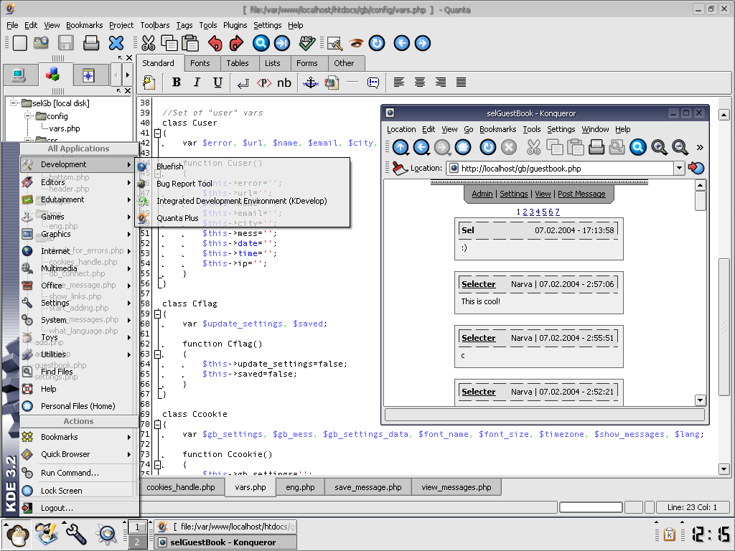Click the align center icon in Standard toolbar

(419, 83)
